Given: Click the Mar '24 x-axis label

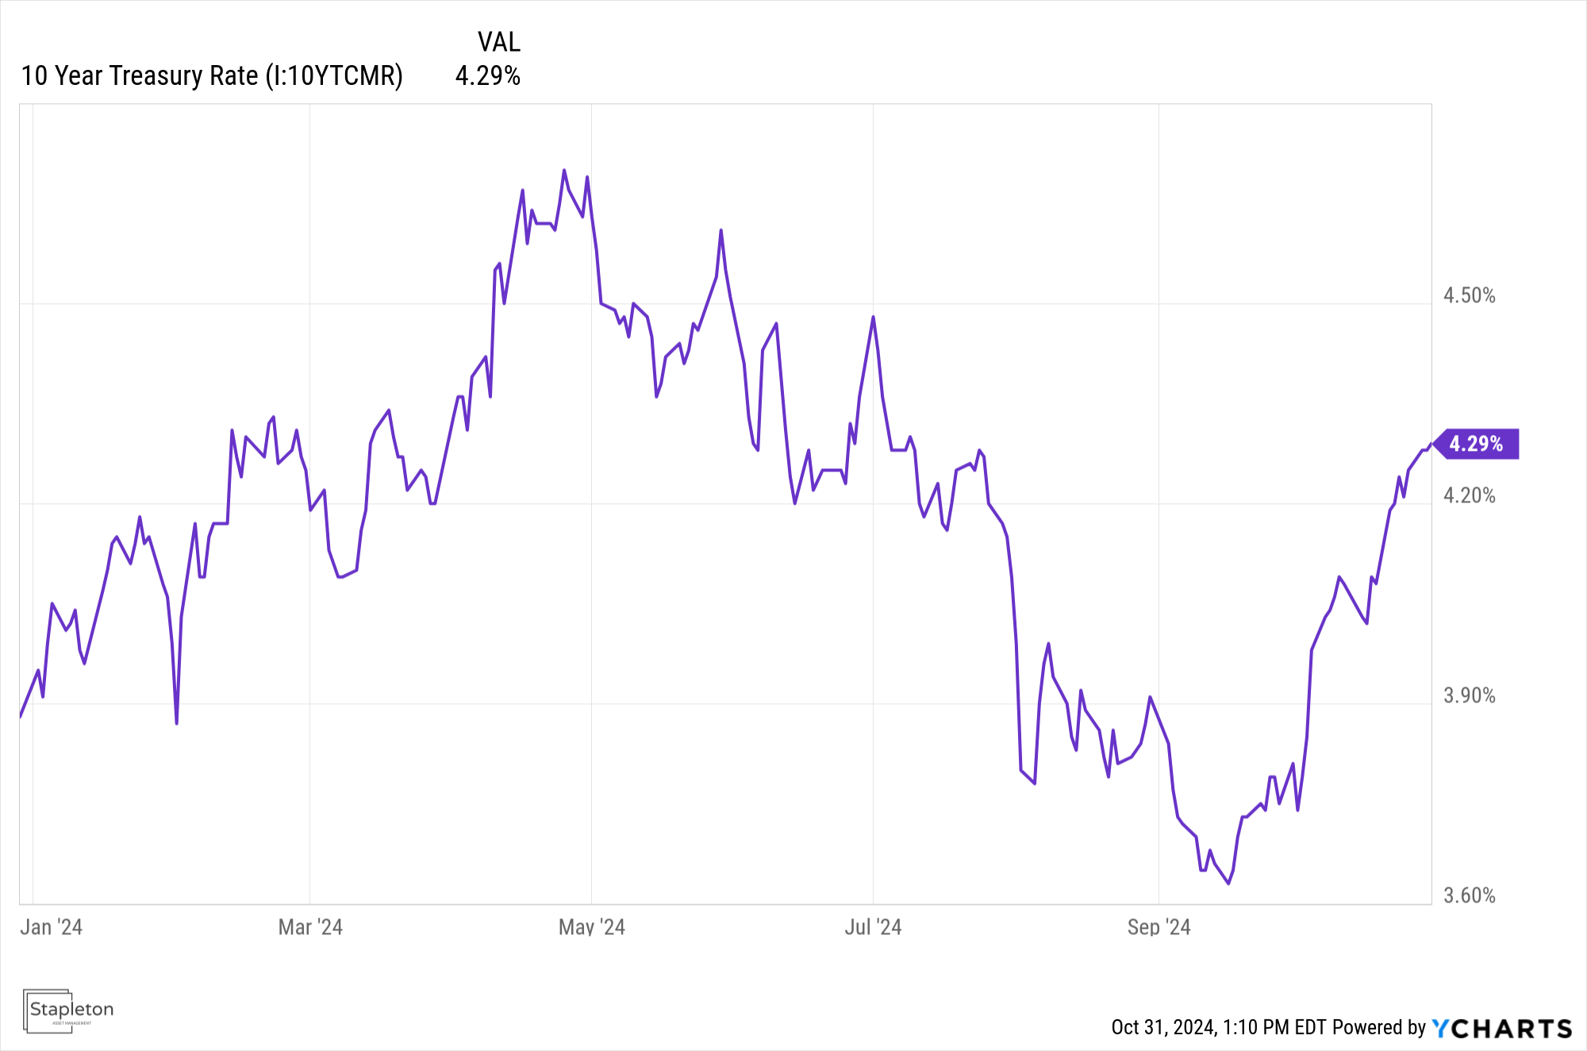Looking at the screenshot, I should click(x=310, y=927).
